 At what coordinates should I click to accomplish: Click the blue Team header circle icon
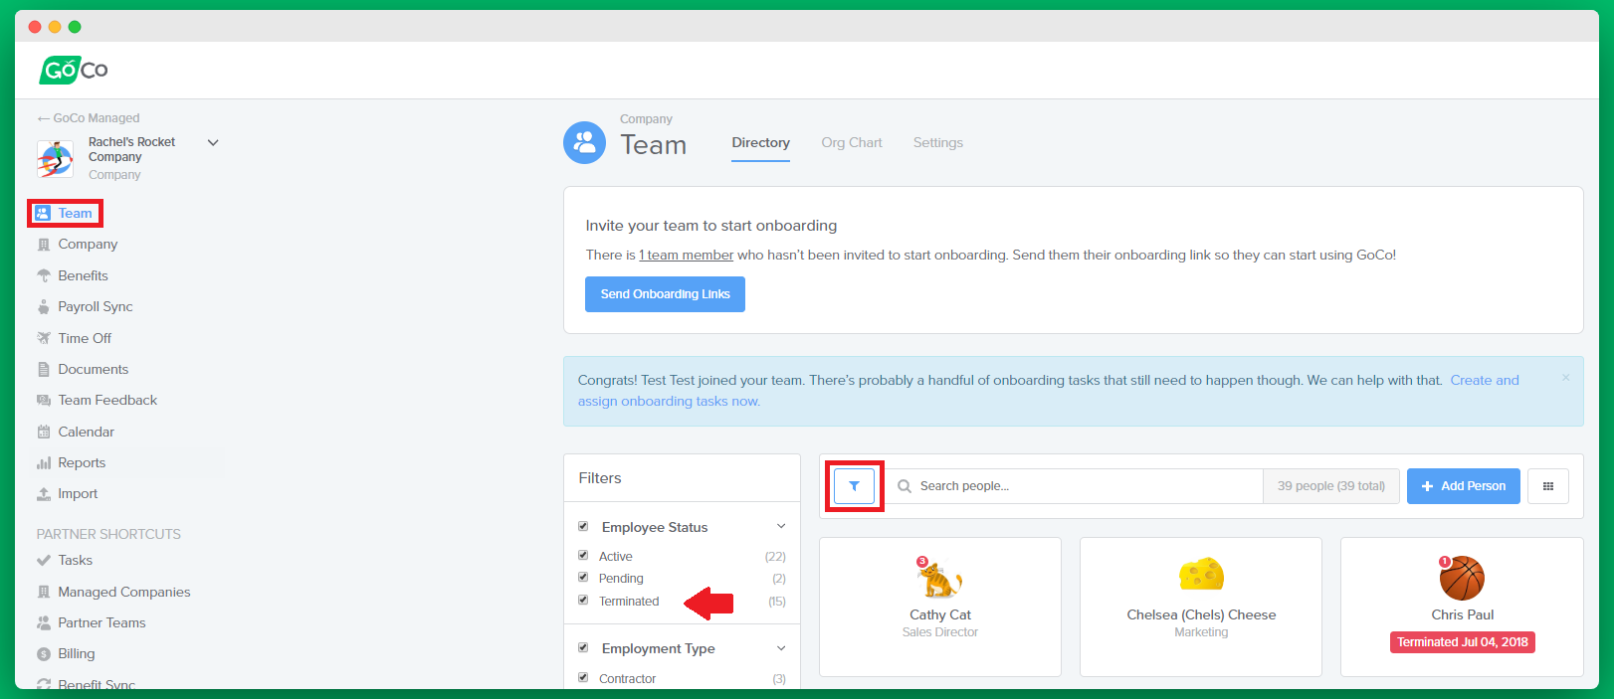point(584,143)
